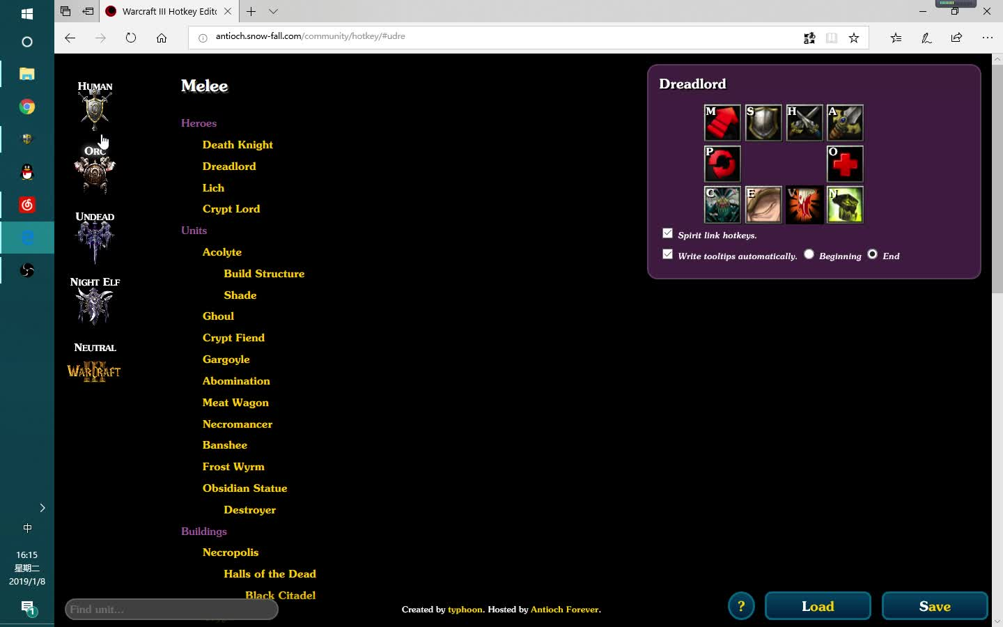Image resolution: width=1003 pixels, height=627 pixels.
Task: Open the Dreadlord hero entry
Action: click(x=229, y=167)
